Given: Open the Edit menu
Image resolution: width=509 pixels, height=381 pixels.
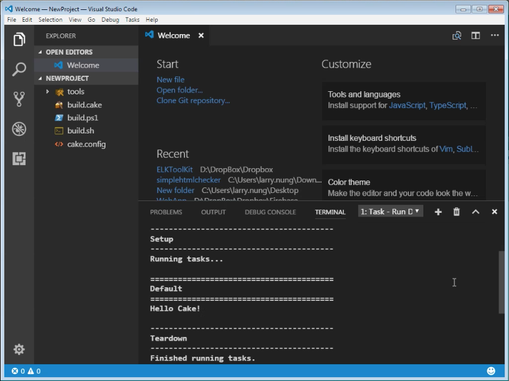Looking at the screenshot, I should click(27, 19).
